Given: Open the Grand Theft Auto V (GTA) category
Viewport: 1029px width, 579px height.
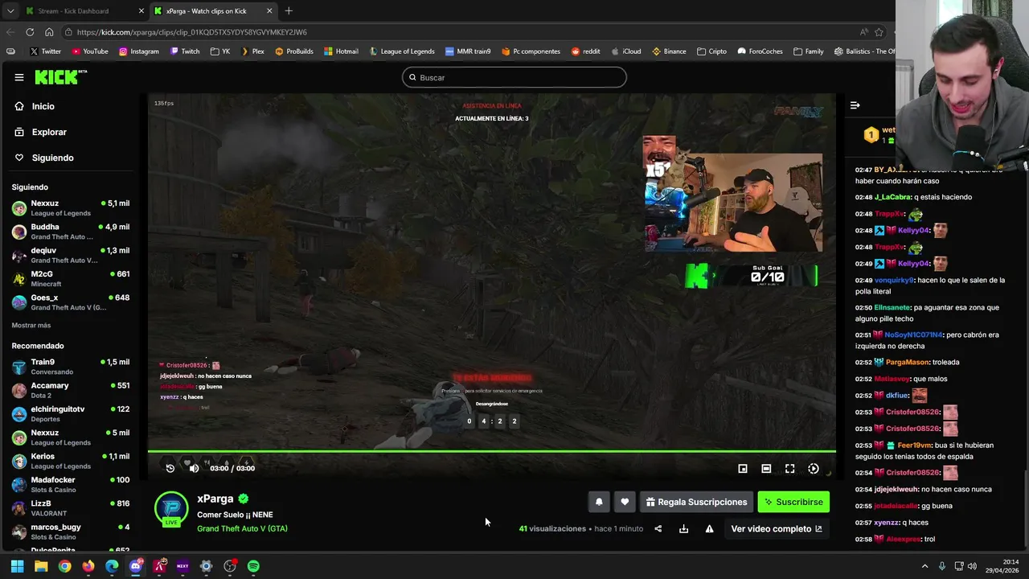Looking at the screenshot, I should pos(242,528).
